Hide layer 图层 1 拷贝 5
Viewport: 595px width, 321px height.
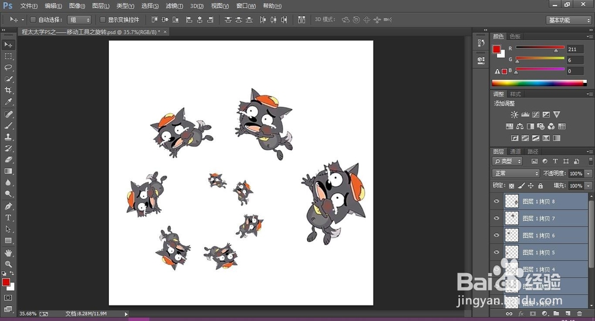pyautogui.click(x=496, y=253)
